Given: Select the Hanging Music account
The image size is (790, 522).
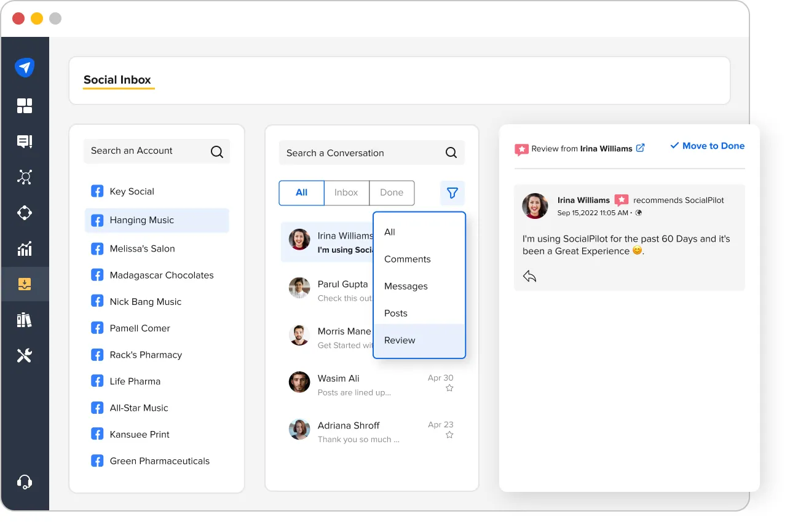Looking at the screenshot, I should click(x=157, y=220).
